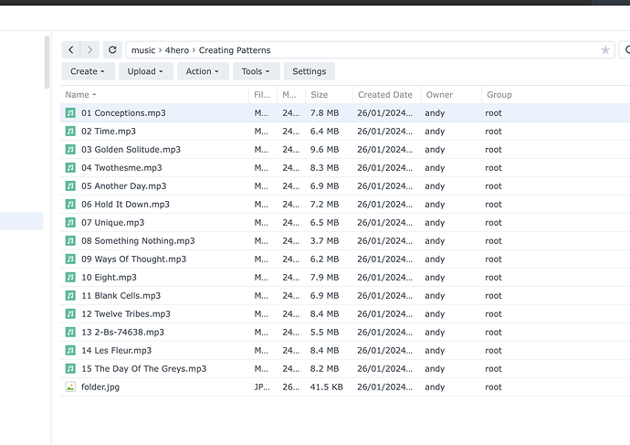Viewport: 630px width, 445px height.
Task: Click music icon of 07 Unique.mp3
Action: [x=70, y=223]
